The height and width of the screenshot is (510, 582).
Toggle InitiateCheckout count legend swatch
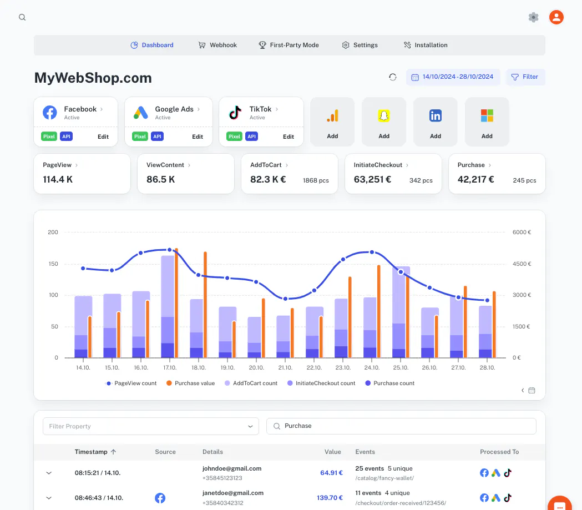(x=290, y=383)
